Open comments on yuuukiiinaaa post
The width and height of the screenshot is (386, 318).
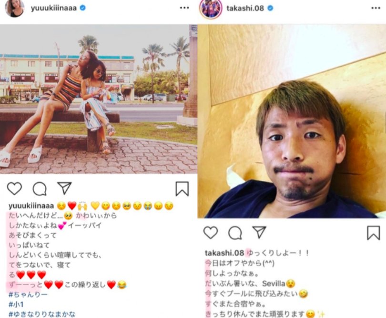40,189
